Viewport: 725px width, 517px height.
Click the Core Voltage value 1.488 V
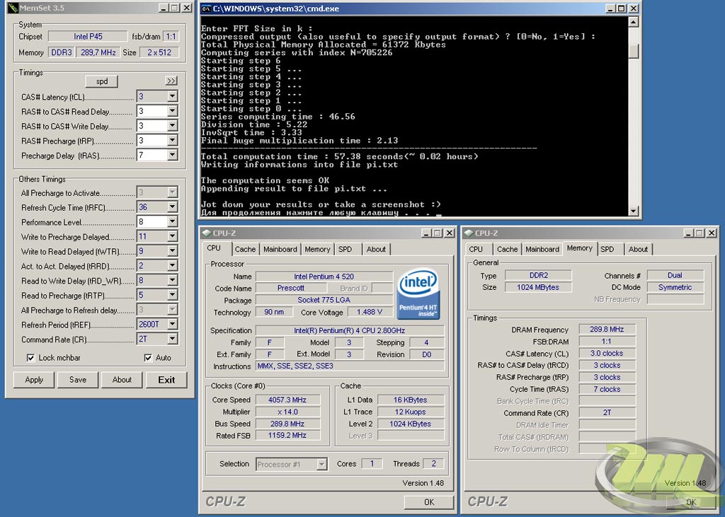coord(370,312)
